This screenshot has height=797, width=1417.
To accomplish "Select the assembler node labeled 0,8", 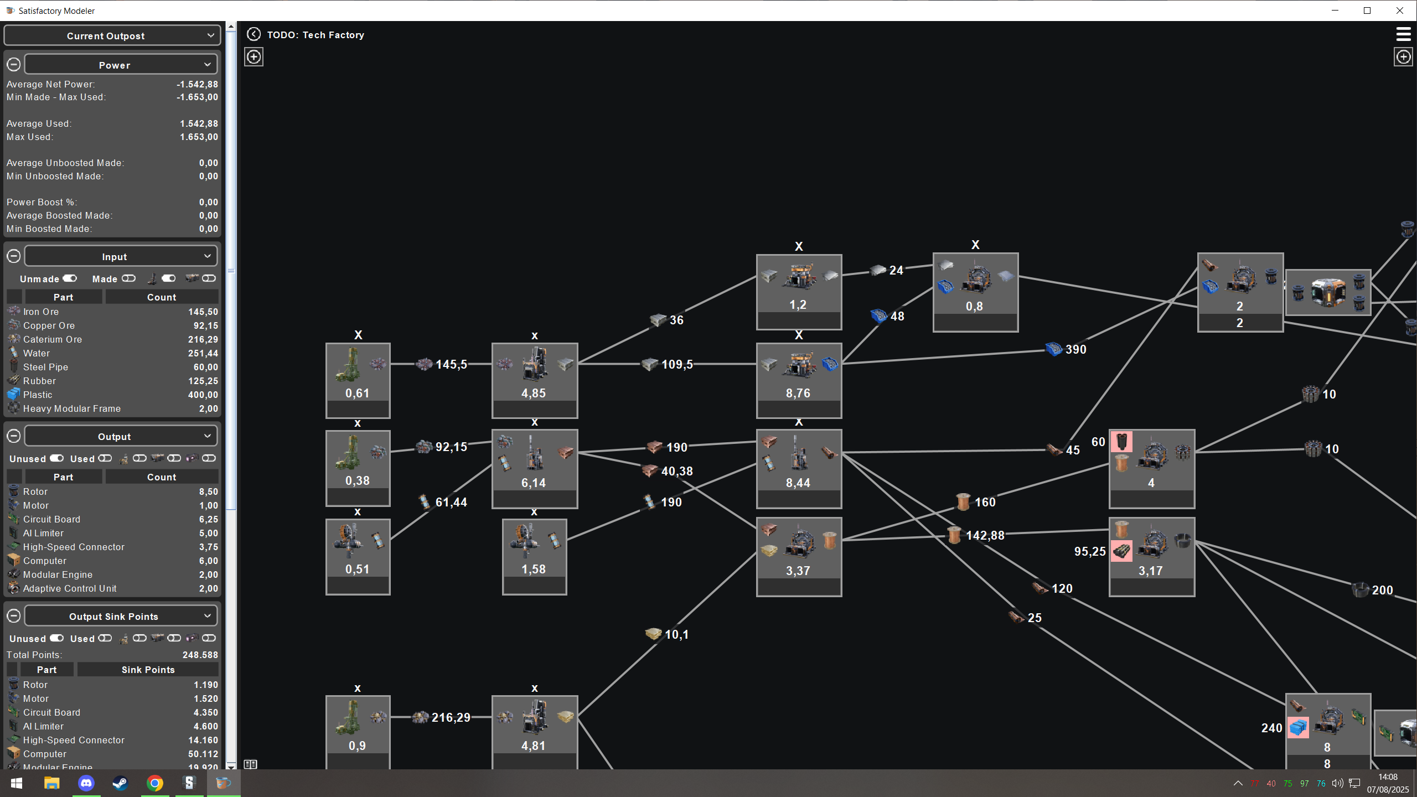I will pyautogui.click(x=975, y=292).
